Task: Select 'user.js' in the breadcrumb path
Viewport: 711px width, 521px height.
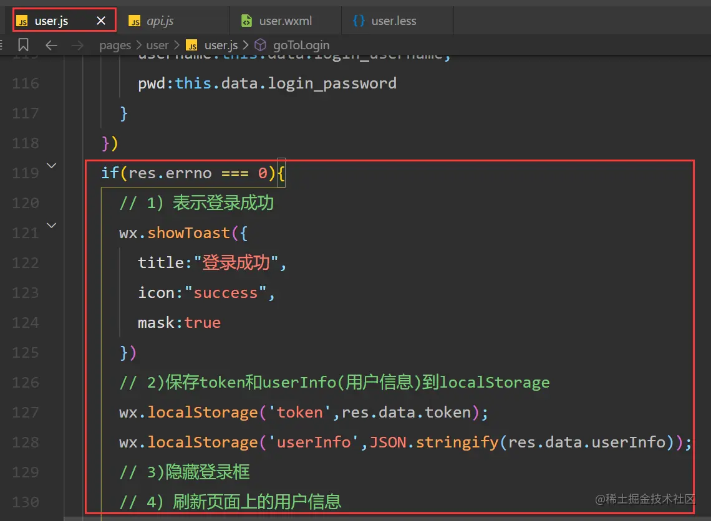Action: click(x=221, y=45)
